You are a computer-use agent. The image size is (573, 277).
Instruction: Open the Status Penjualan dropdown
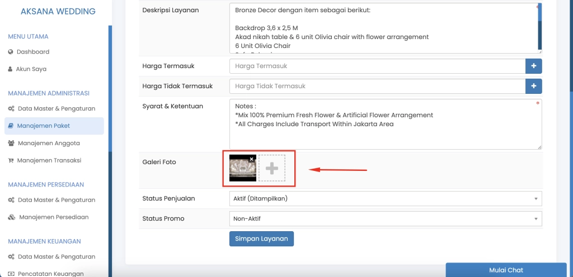pos(385,198)
